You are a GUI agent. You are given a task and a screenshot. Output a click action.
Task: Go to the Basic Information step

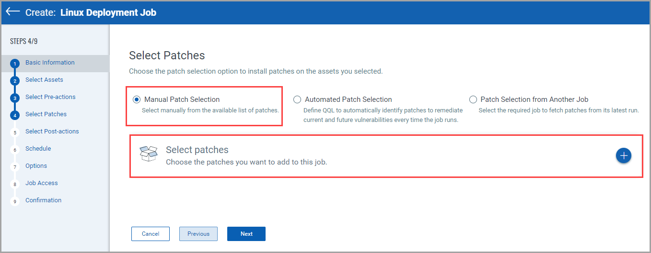(50, 63)
